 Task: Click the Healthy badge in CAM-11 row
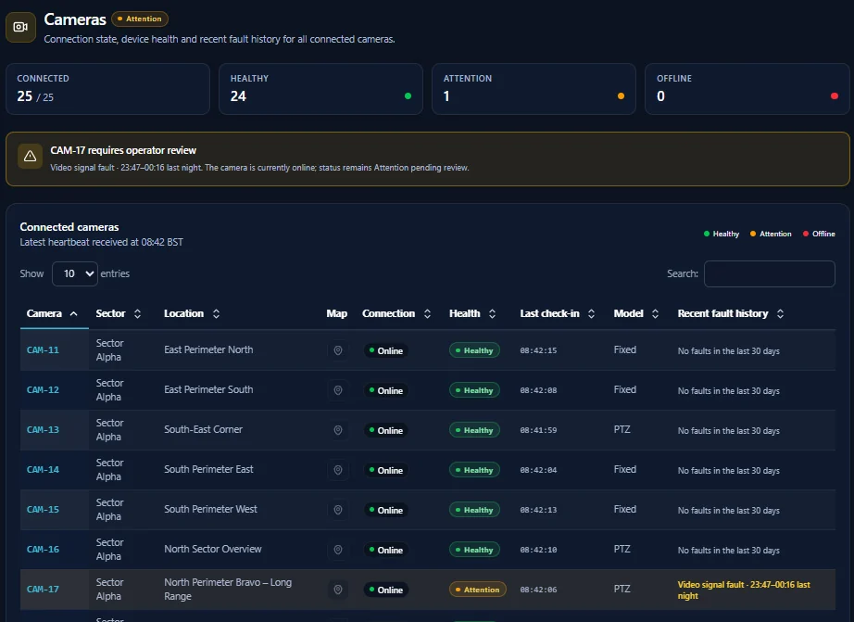(x=474, y=350)
